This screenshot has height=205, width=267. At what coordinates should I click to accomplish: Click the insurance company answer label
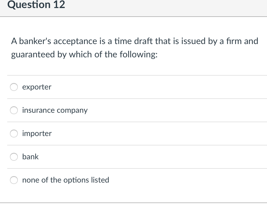coord(55,110)
